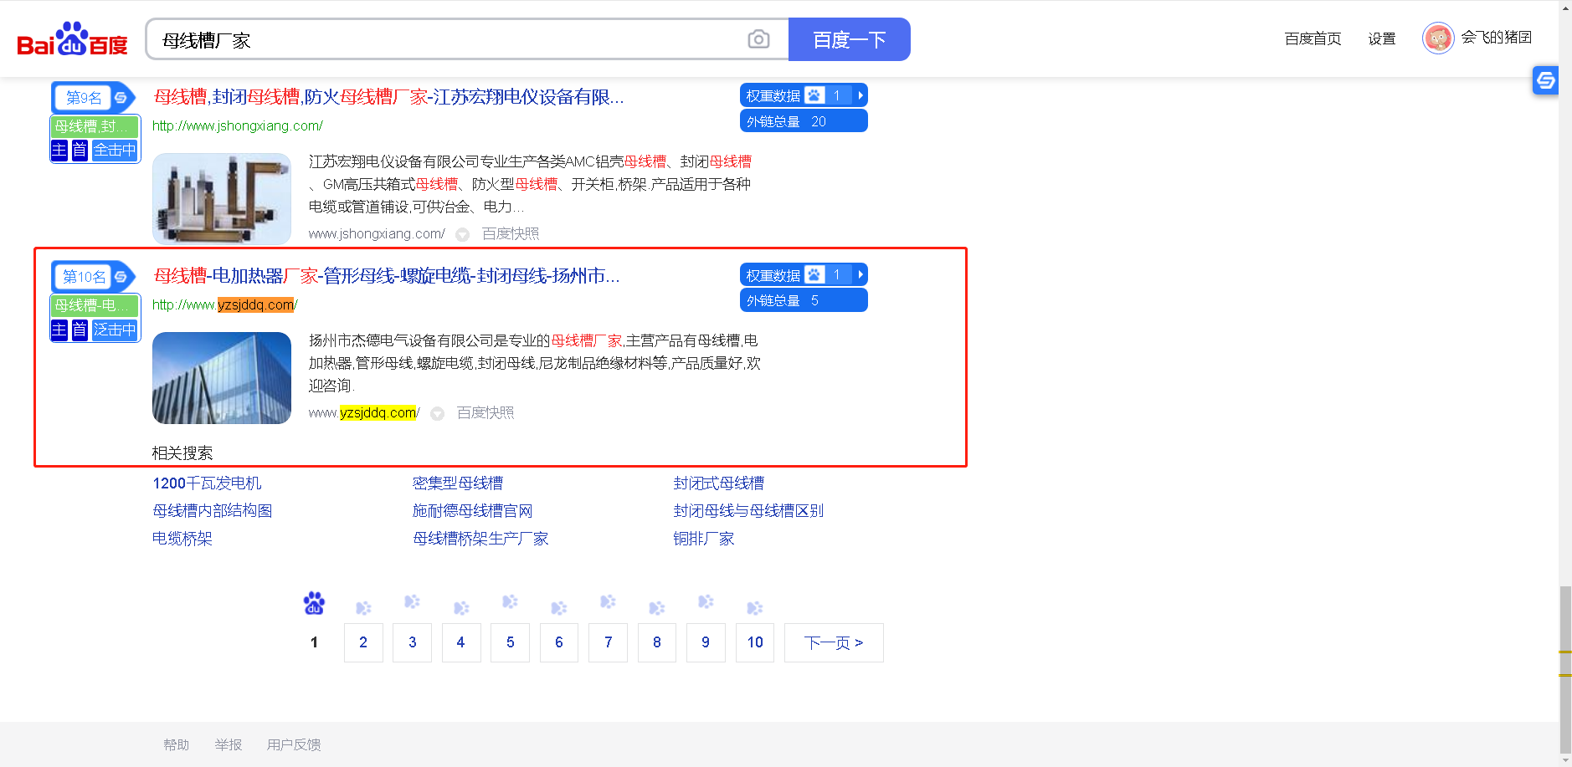The height and width of the screenshot is (767, 1572).
Task: Go to results page 6
Action: (559, 642)
